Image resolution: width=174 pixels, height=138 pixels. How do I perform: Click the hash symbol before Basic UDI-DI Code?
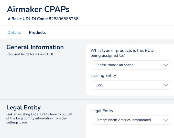click(x=9, y=19)
